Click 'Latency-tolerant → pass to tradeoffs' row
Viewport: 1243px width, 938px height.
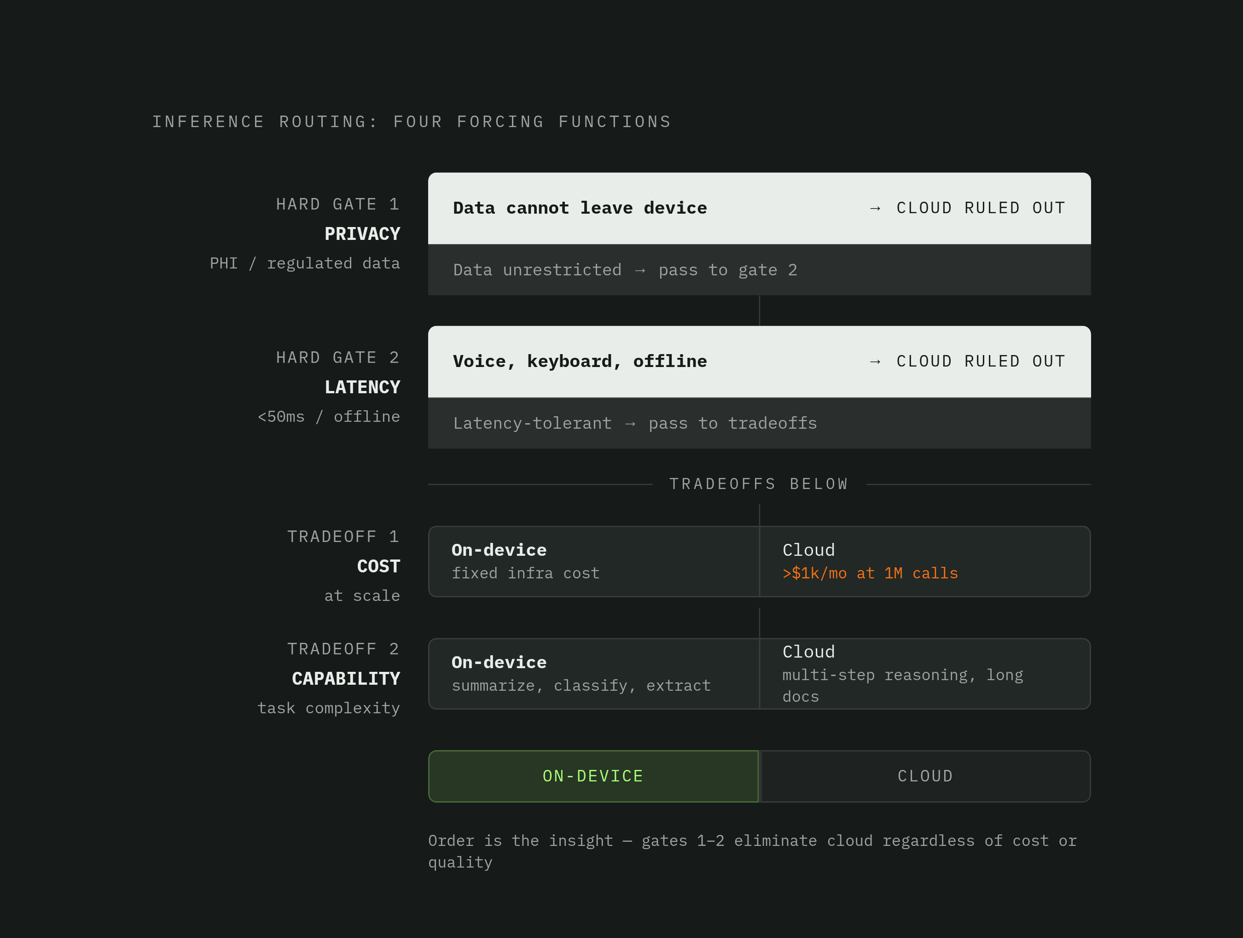[759, 423]
